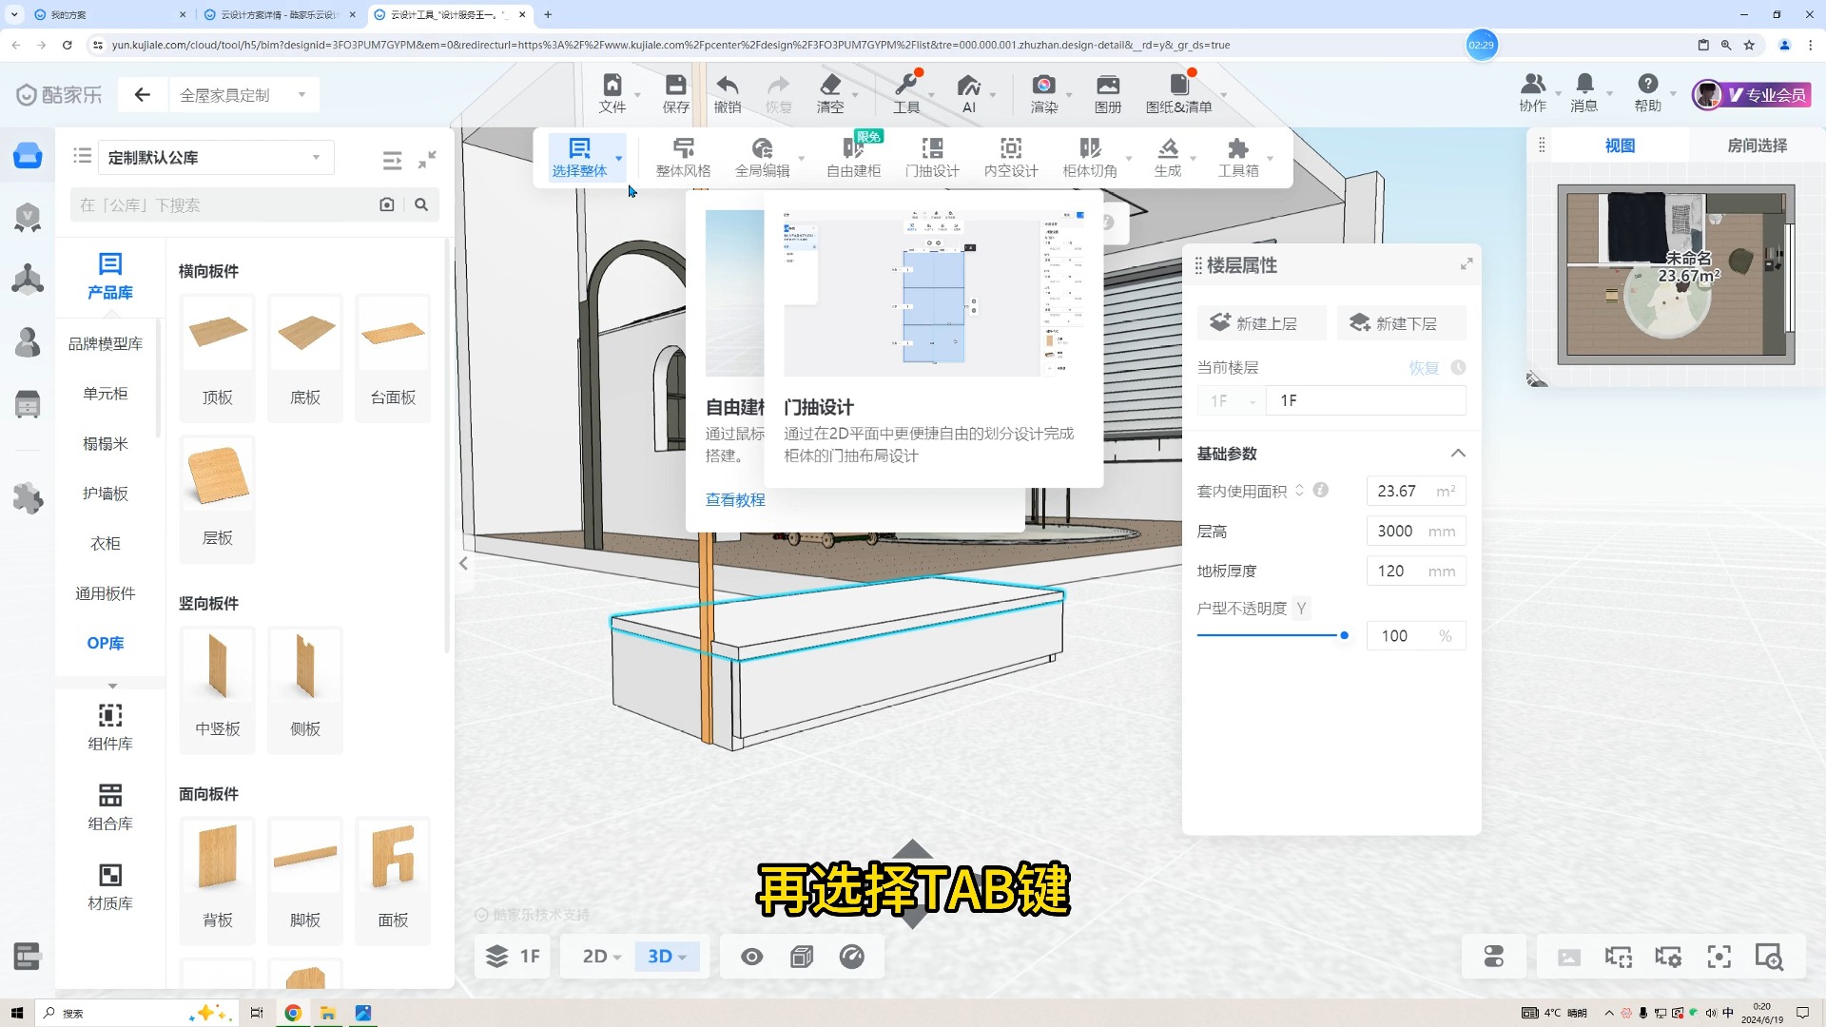
Task: Open the 全屋家具定制 mode dropdown
Action: pos(243,95)
